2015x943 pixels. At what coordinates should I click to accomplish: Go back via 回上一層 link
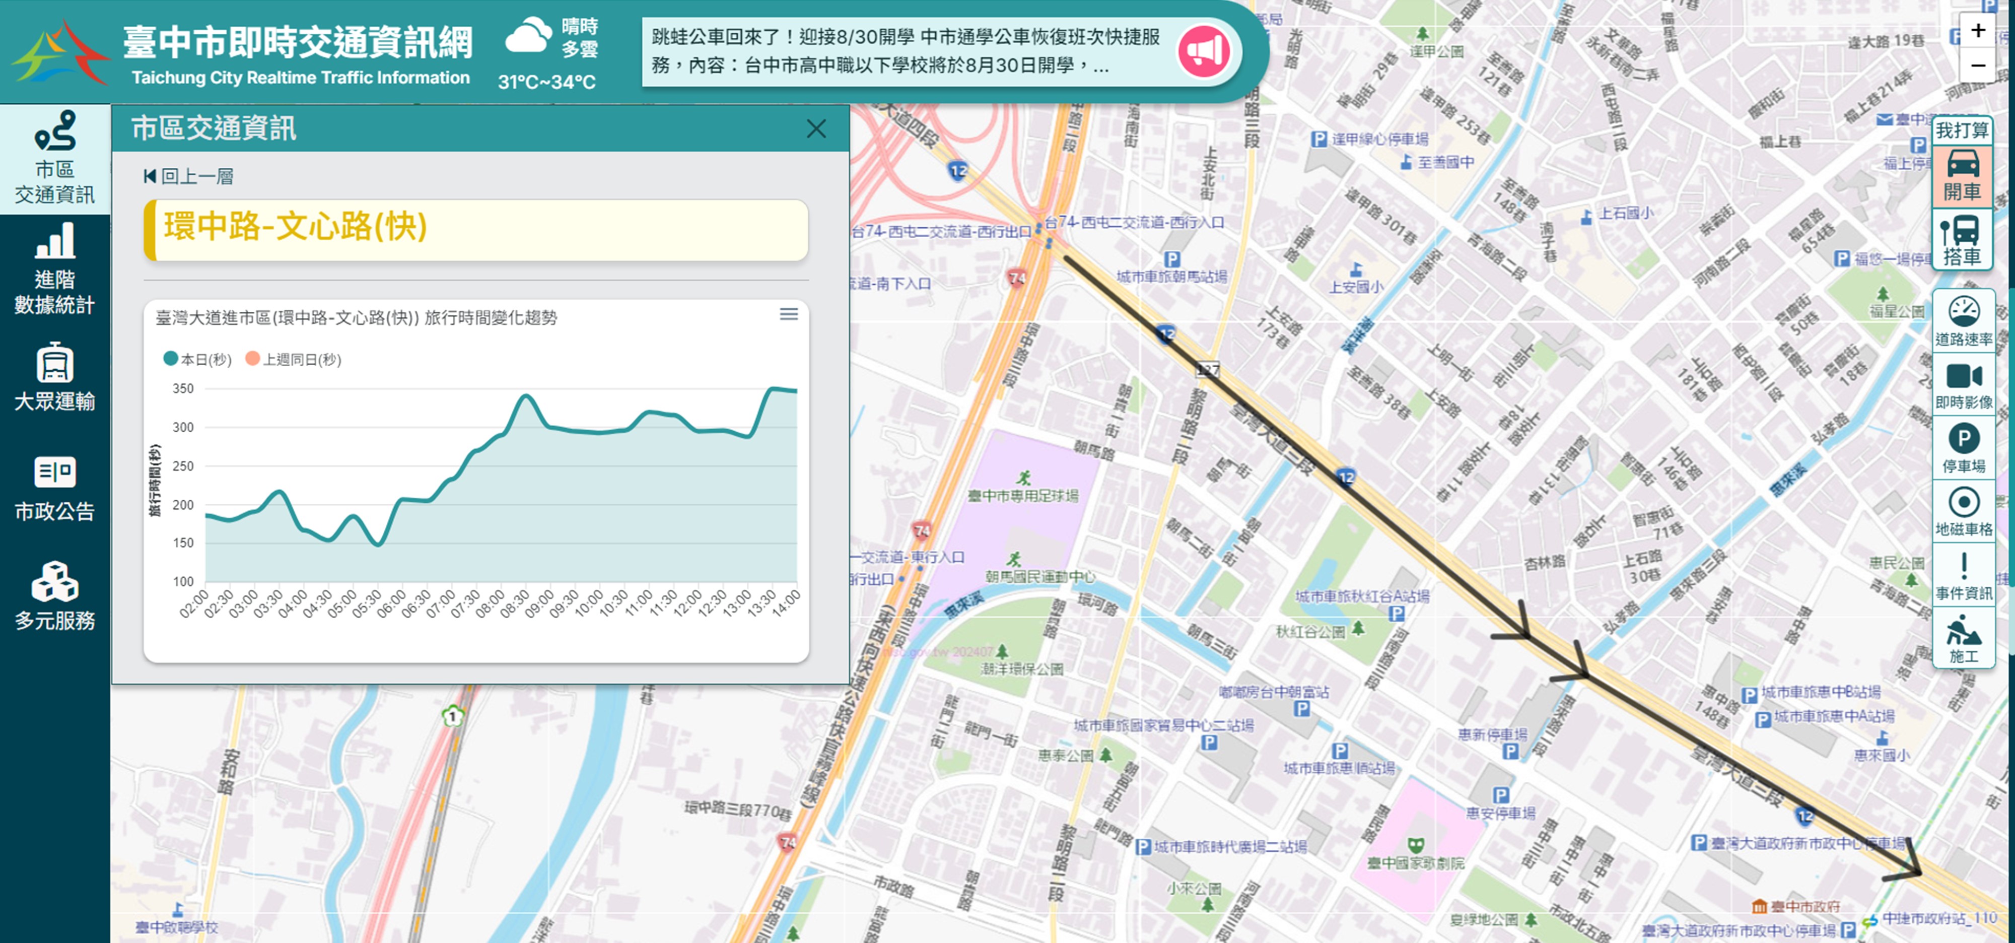point(188,177)
